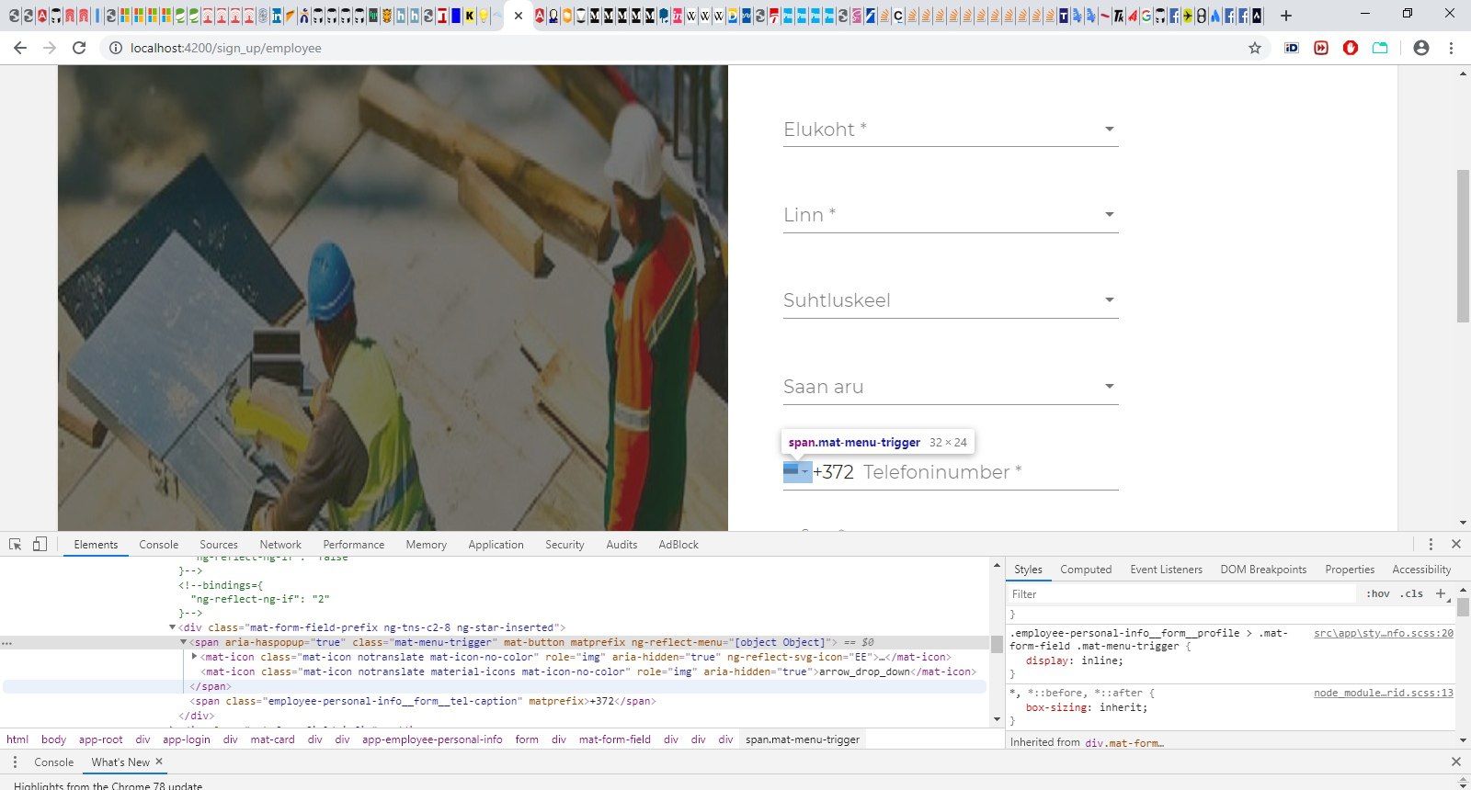Switch to the Application tab
The width and height of the screenshot is (1471, 790).
496,545
